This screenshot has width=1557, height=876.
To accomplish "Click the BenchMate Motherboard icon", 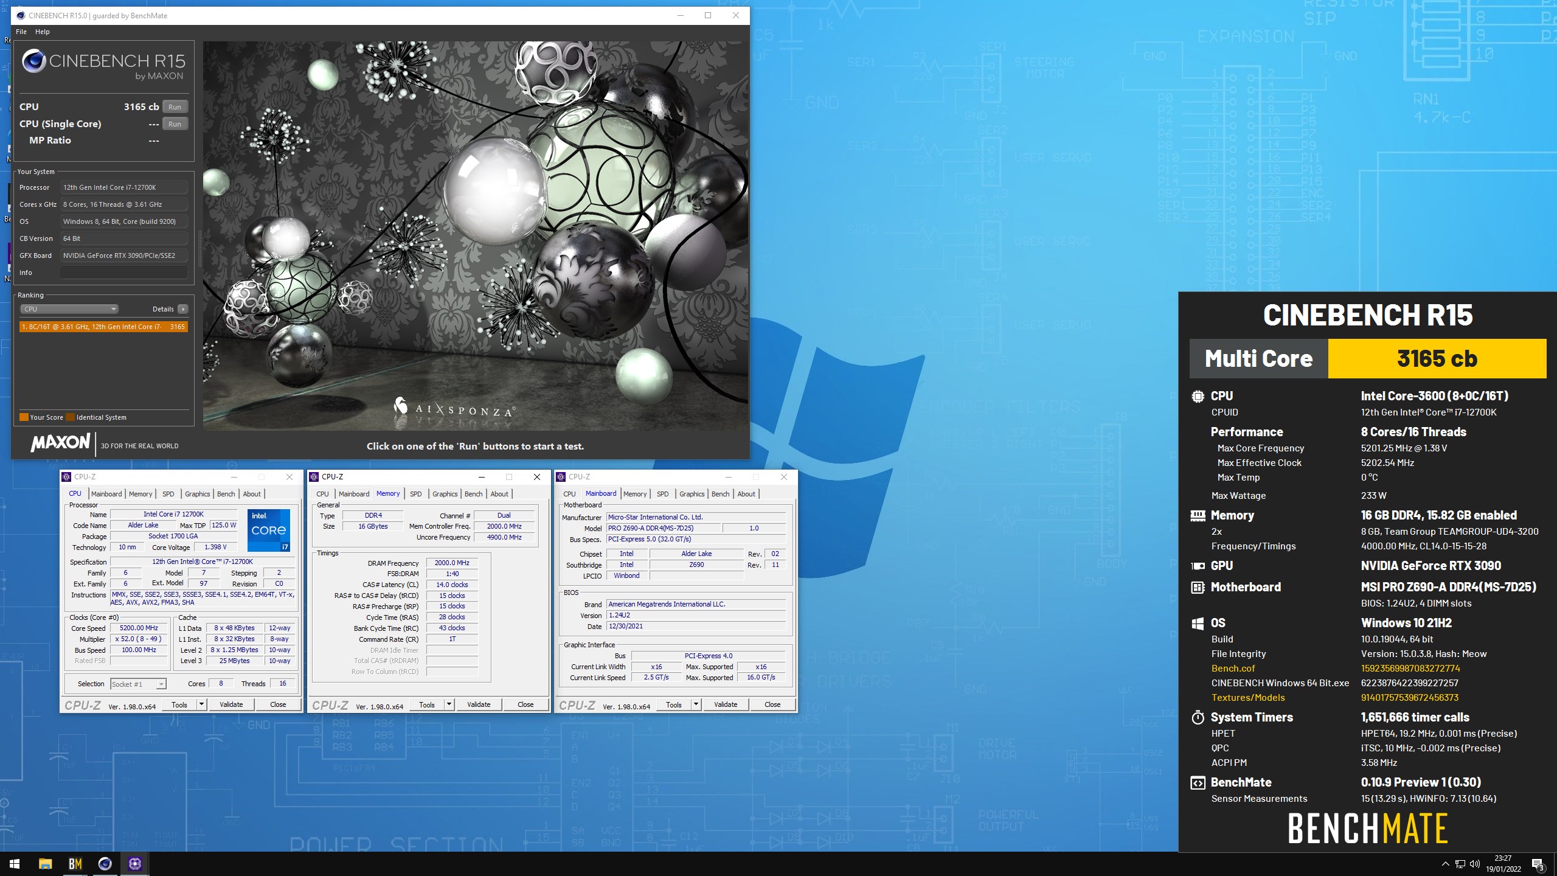I will [x=1198, y=587].
